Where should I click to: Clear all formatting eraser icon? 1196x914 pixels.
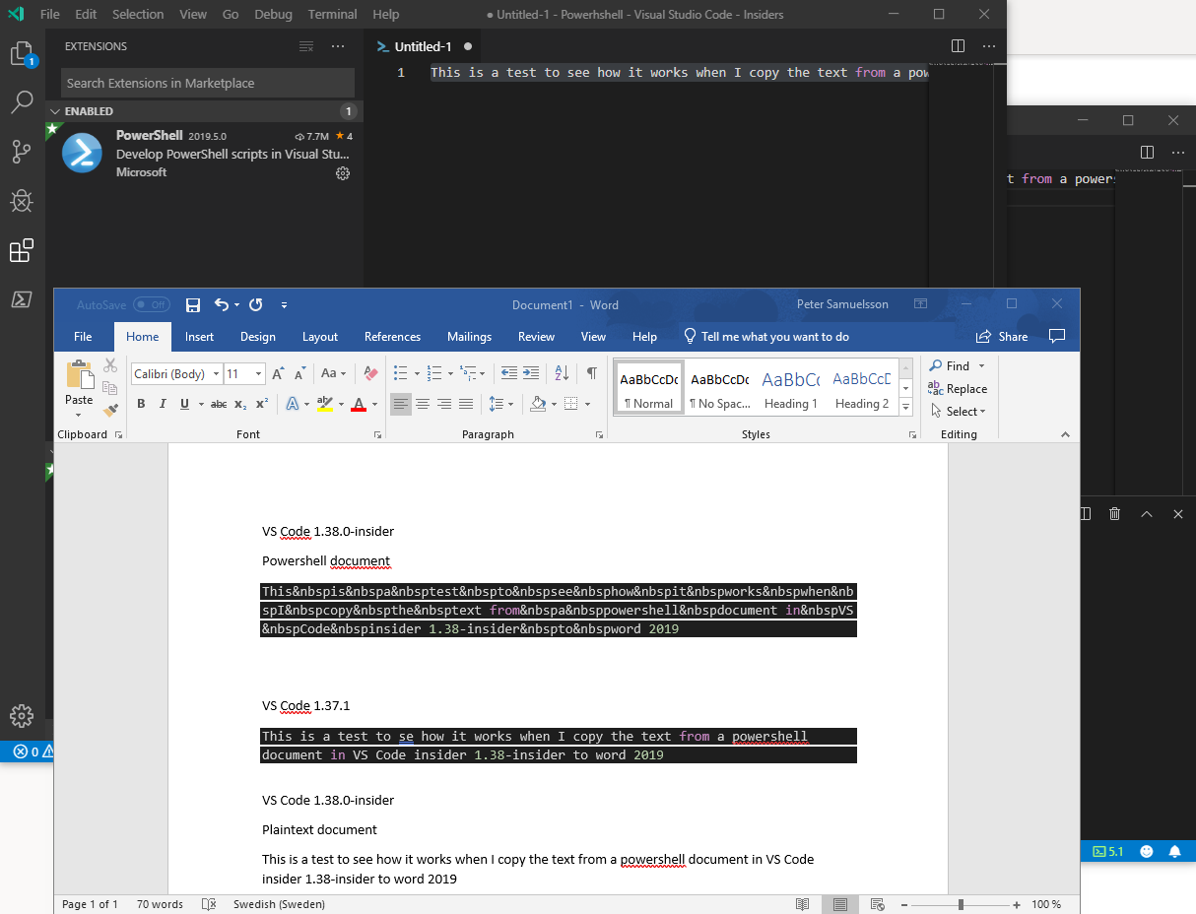pos(370,374)
